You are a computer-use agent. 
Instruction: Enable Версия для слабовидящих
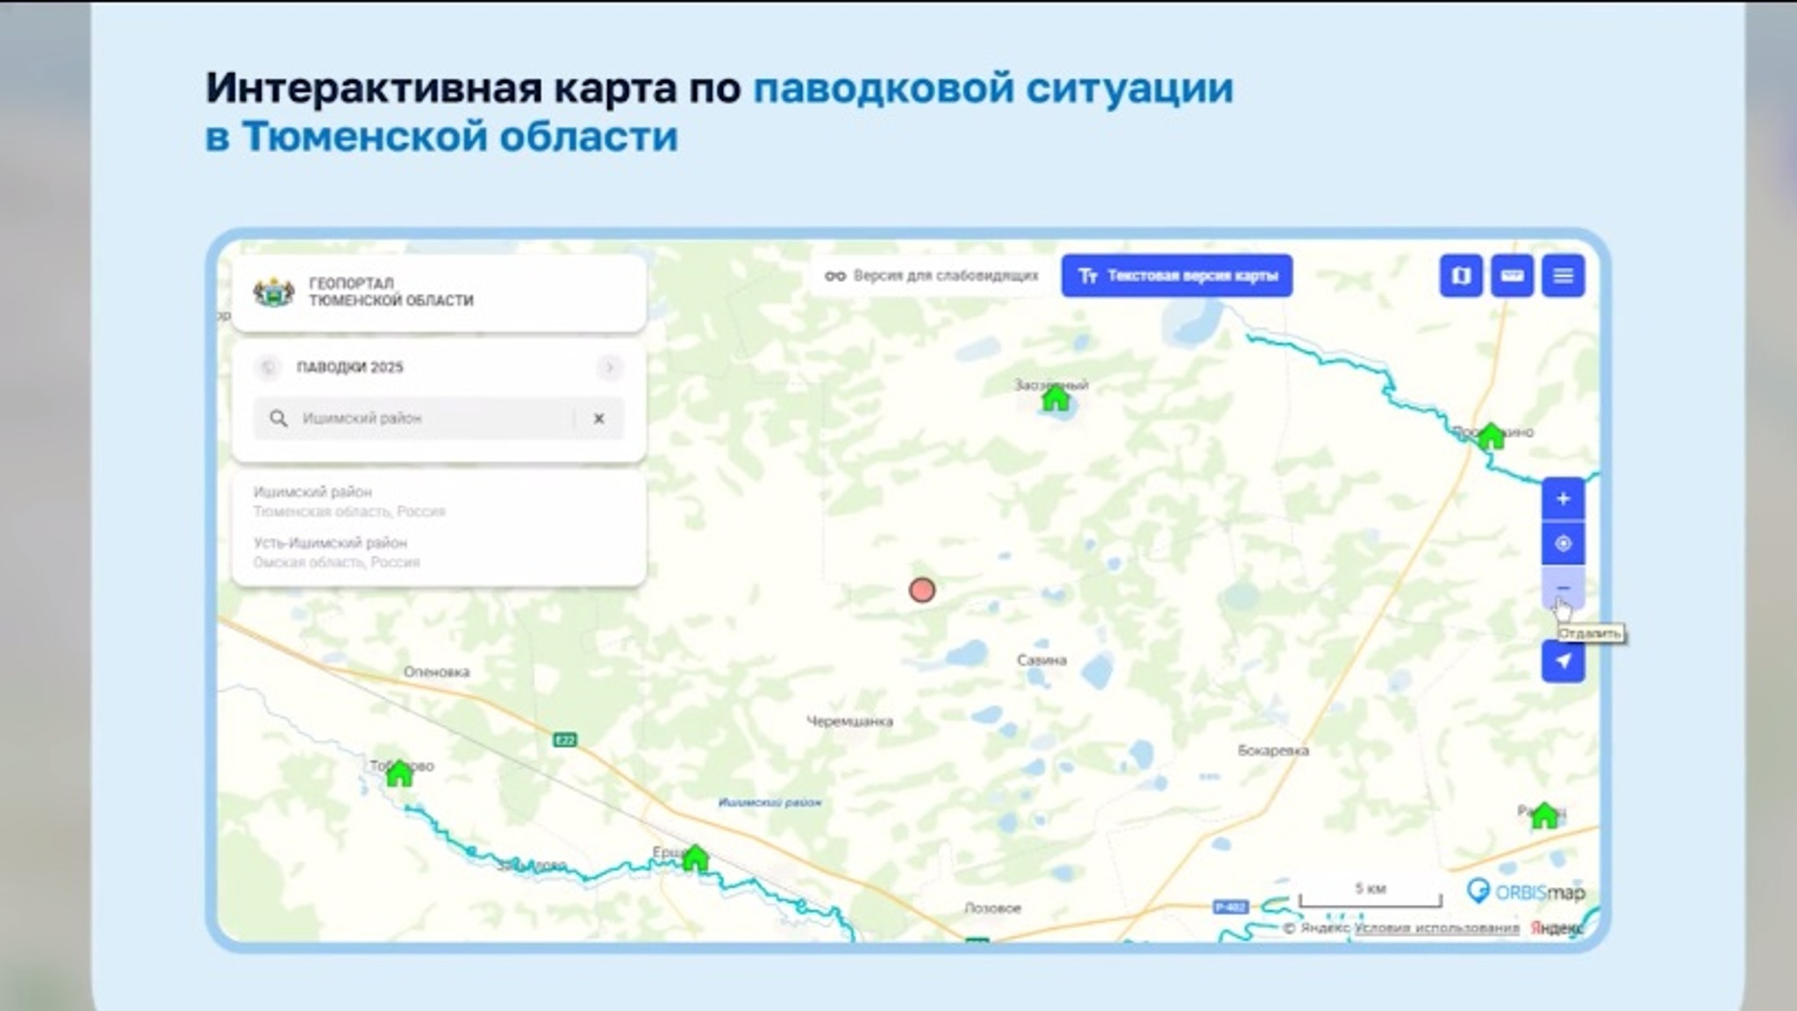click(931, 276)
